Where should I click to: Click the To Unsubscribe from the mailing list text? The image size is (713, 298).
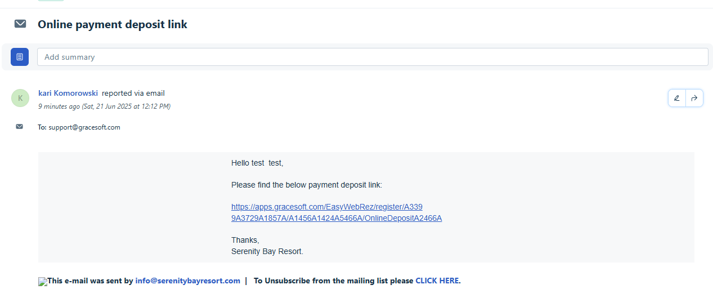click(334, 281)
